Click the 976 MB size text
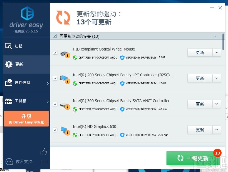This screenshot has height=172, width=228. [x=163, y=135]
